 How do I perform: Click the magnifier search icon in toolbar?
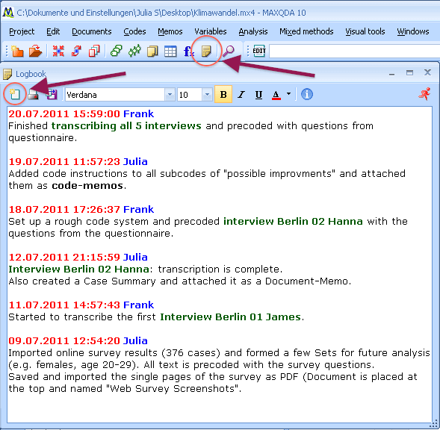tap(229, 52)
